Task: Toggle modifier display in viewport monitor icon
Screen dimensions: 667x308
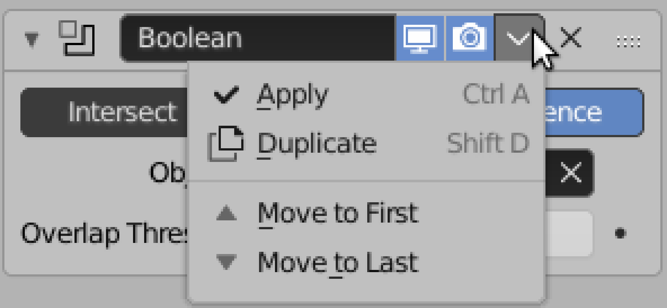Action: (x=420, y=38)
